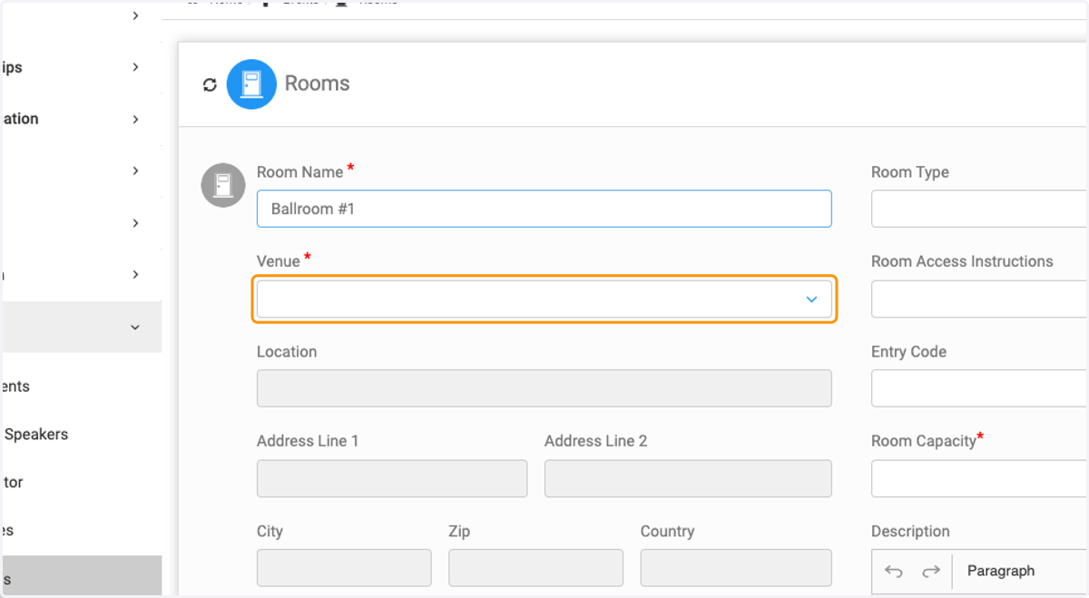Viewport: 1089px width, 598px height.
Task: Click the Room Name input field
Action: coord(544,209)
